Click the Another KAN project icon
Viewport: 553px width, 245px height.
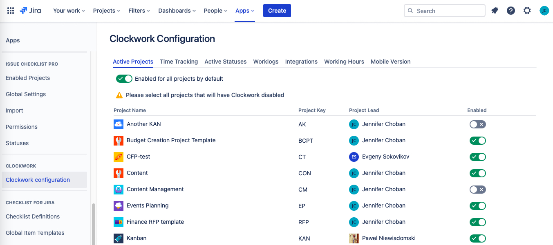119,124
